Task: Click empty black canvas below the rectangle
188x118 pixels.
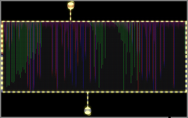Action: click(x=132, y=104)
